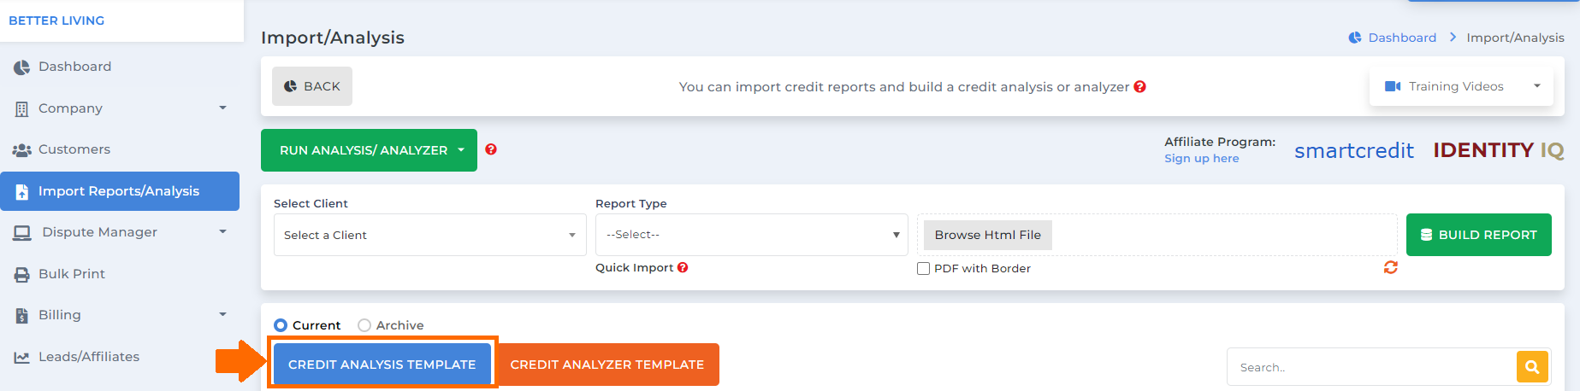
Task: Click the orange search magnifier button
Action: pos(1532,367)
